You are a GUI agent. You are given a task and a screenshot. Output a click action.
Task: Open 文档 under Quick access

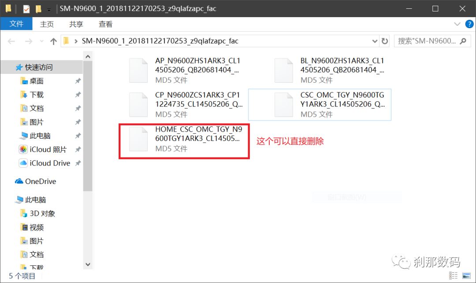click(x=37, y=108)
